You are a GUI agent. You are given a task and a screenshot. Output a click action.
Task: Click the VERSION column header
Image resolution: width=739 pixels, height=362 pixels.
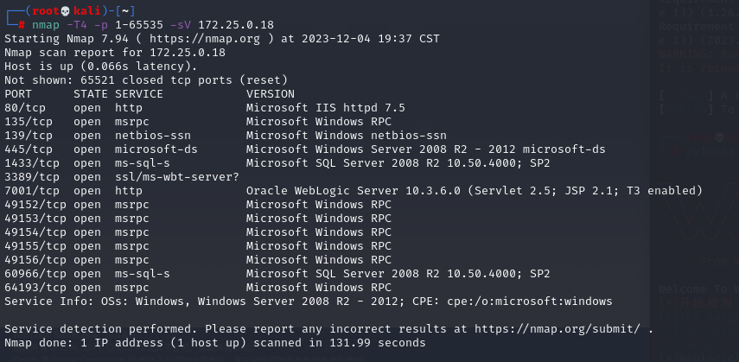[x=270, y=94]
